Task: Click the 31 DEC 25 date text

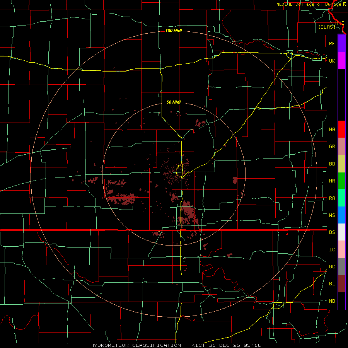Action: point(224,345)
